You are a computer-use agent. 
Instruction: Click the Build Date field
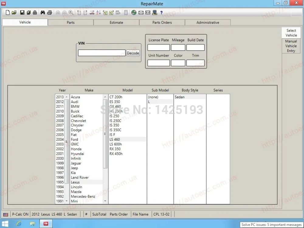tap(195, 47)
